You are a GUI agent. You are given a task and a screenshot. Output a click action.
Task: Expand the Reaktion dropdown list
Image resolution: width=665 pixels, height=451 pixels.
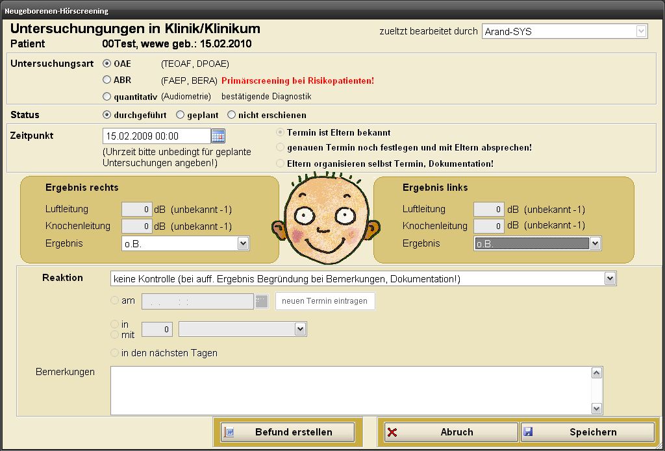coord(609,278)
